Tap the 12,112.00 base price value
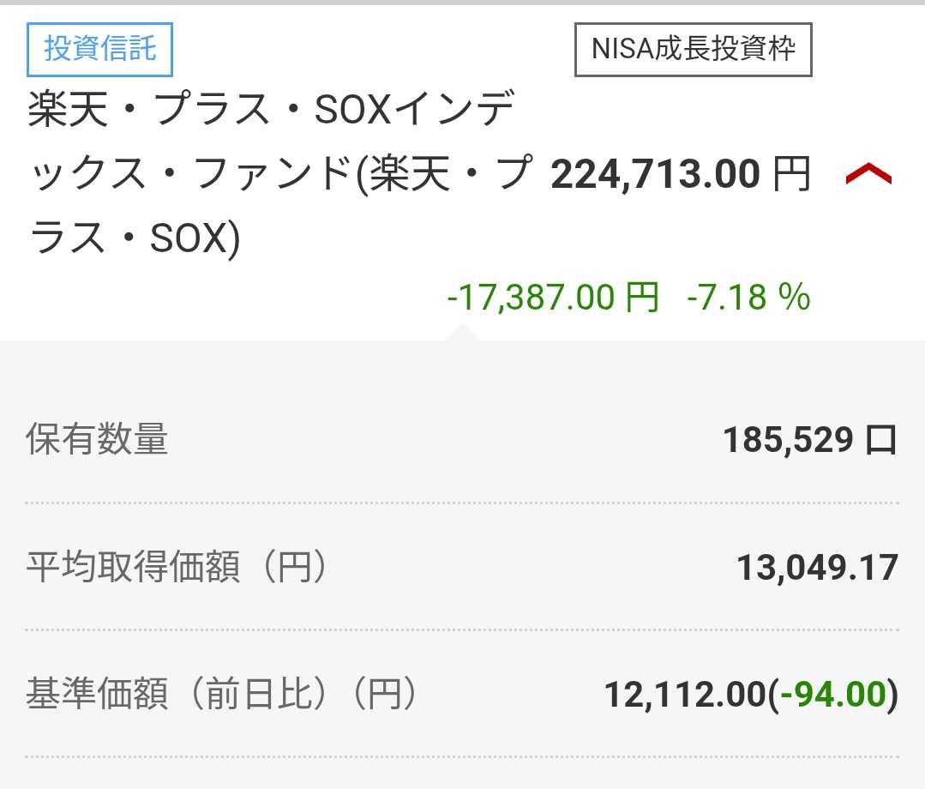 point(684,695)
